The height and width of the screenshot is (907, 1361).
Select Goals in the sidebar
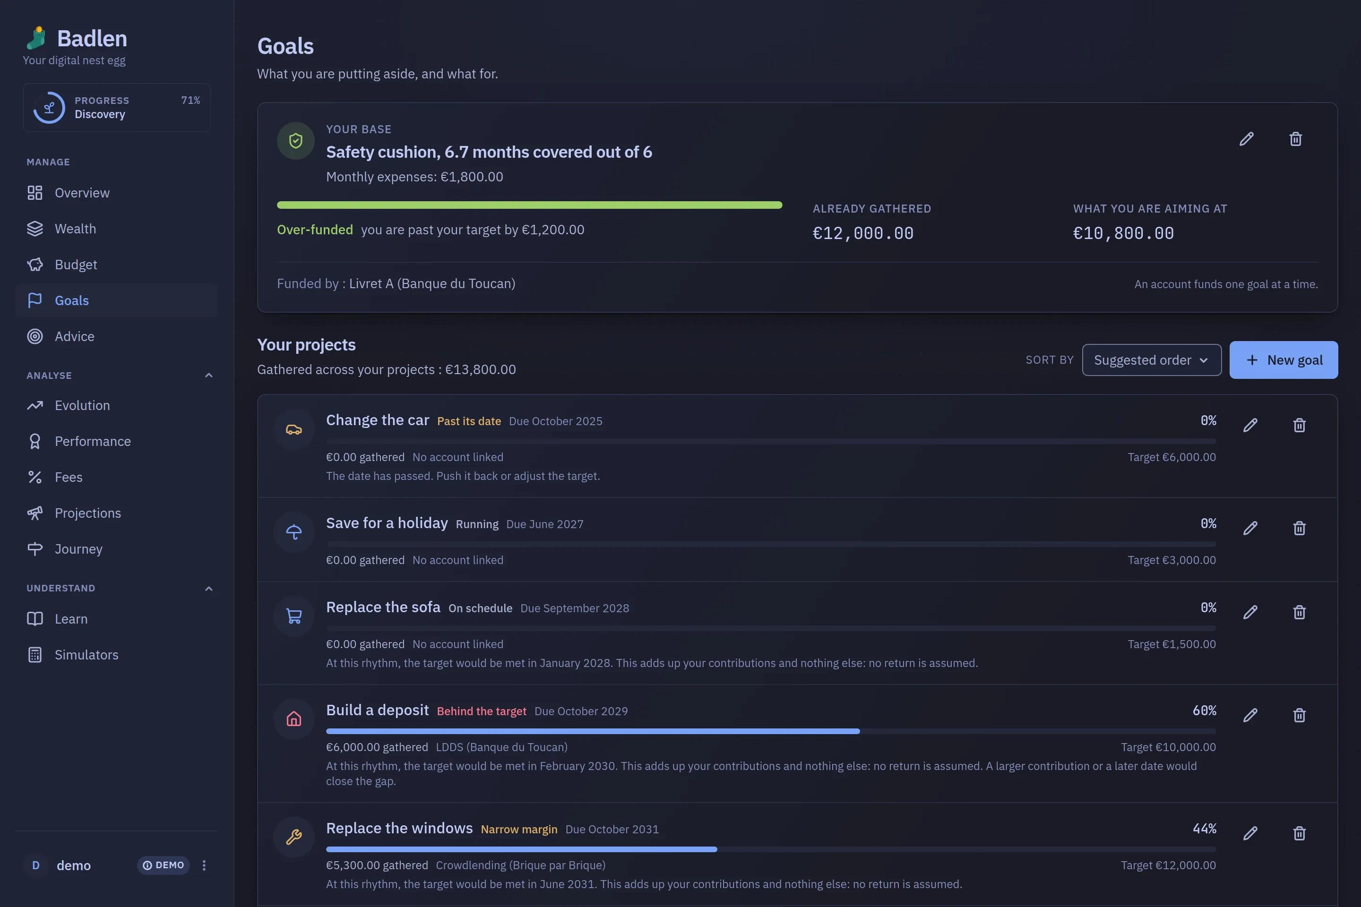coord(117,300)
